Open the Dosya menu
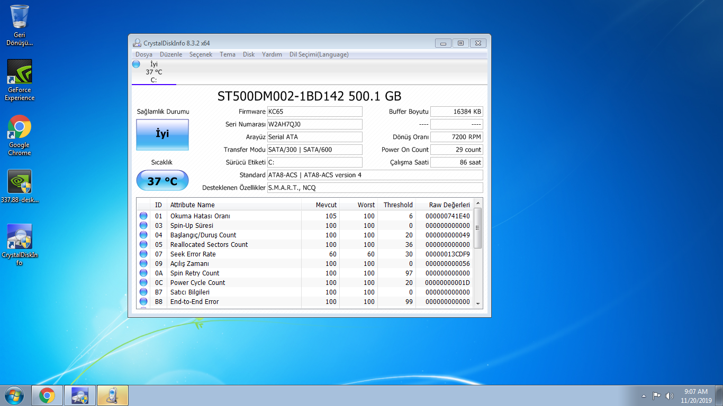Viewport: 723px width, 406px height. (144, 54)
